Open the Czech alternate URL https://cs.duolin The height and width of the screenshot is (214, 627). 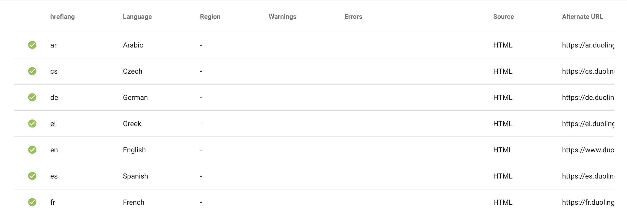589,71
